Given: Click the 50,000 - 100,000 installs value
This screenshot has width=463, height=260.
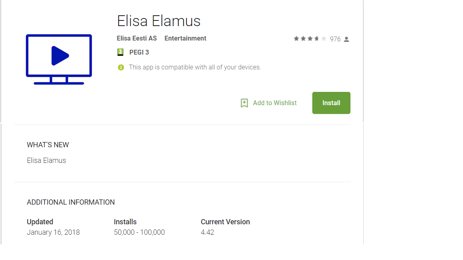Looking at the screenshot, I should point(139,232).
